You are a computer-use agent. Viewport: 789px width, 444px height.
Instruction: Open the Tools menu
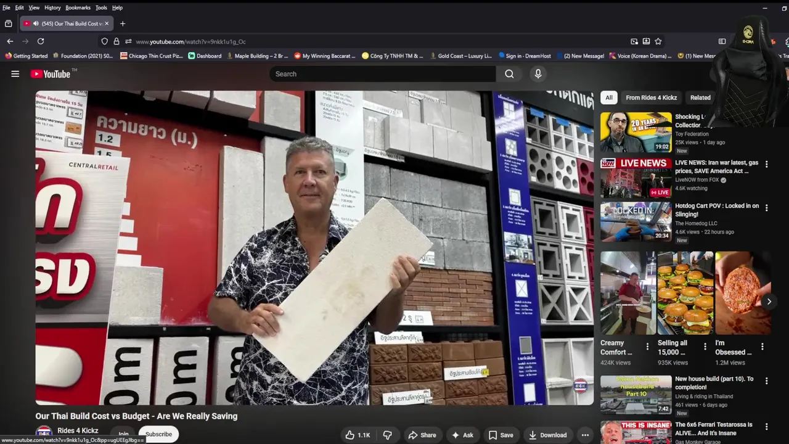tap(101, 7)
